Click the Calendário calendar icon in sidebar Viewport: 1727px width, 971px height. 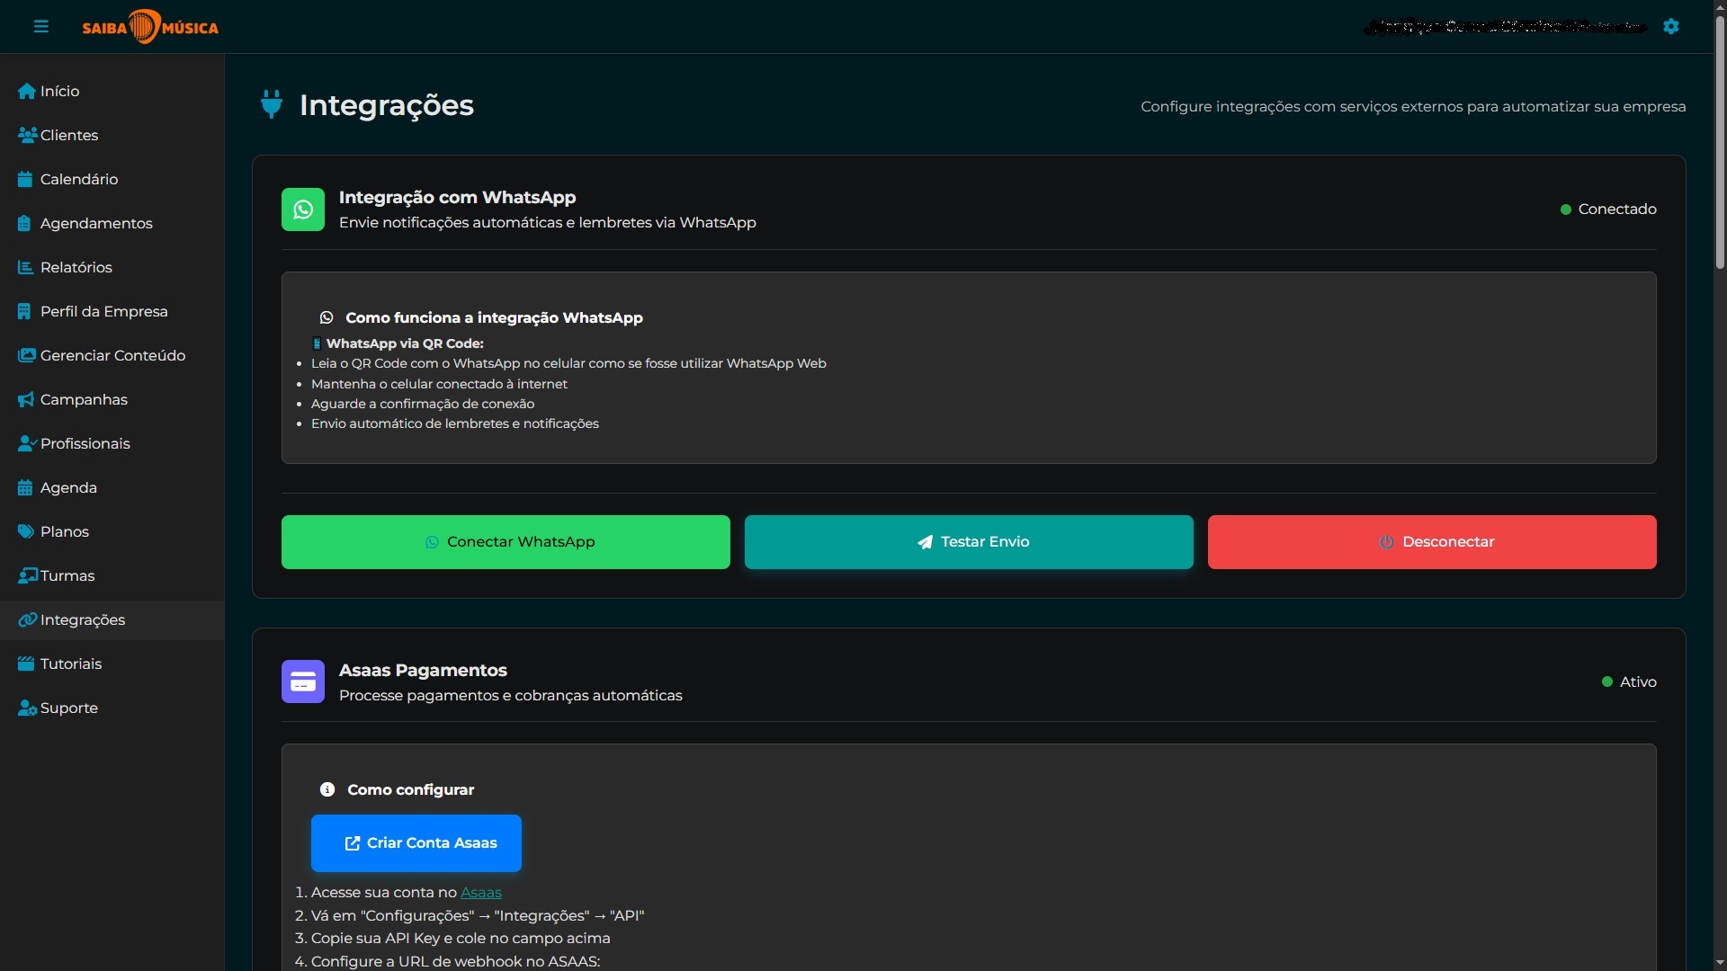(x=25, y=180)
